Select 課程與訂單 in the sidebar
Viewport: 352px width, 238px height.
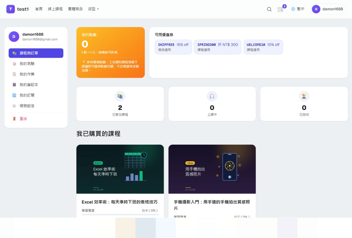coord(36,53)
